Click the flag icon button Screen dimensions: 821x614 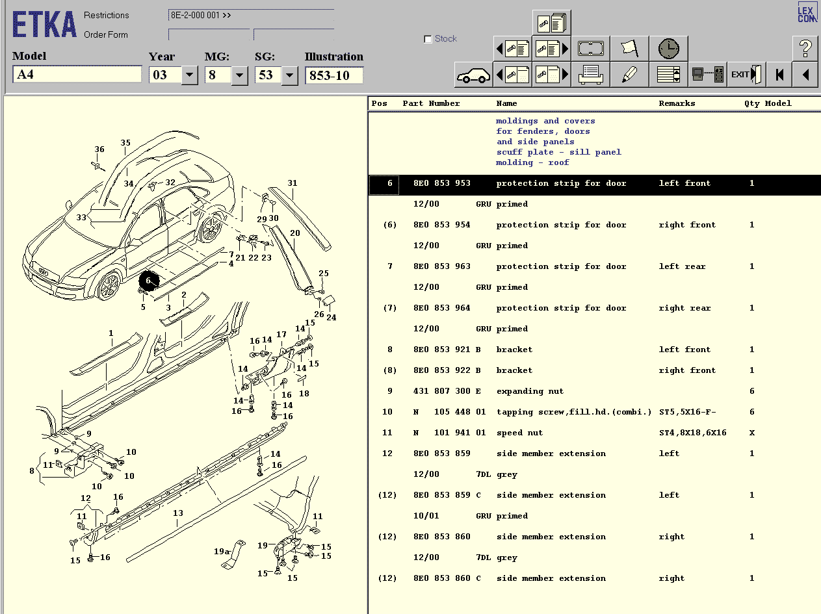coord(629,49)
